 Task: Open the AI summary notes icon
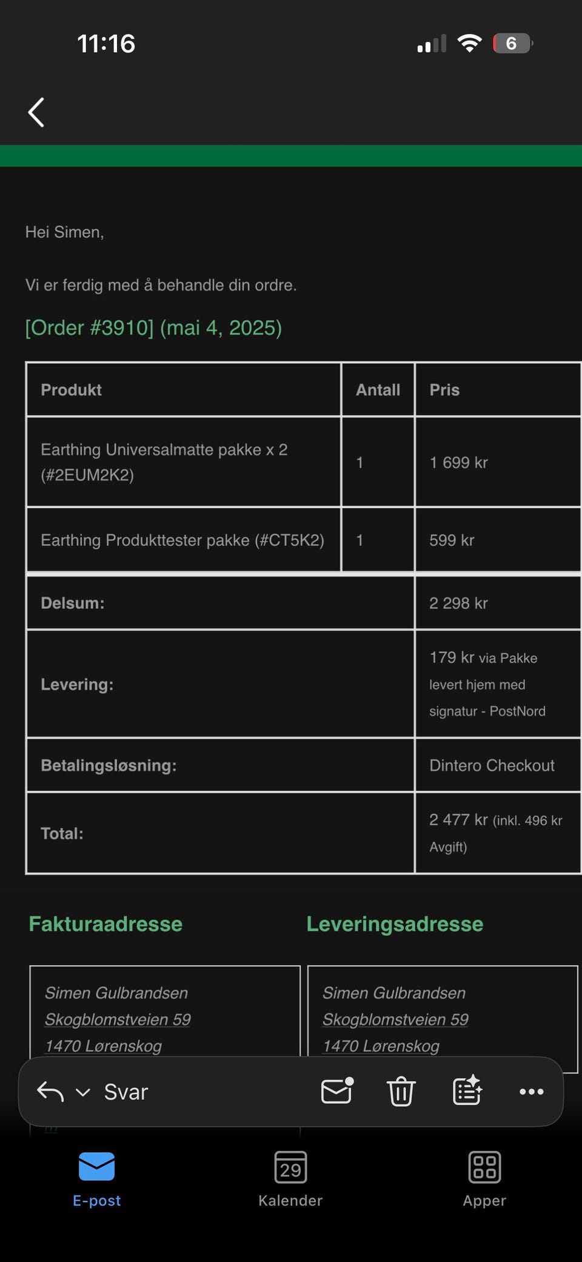click(x=467, y=1091)
